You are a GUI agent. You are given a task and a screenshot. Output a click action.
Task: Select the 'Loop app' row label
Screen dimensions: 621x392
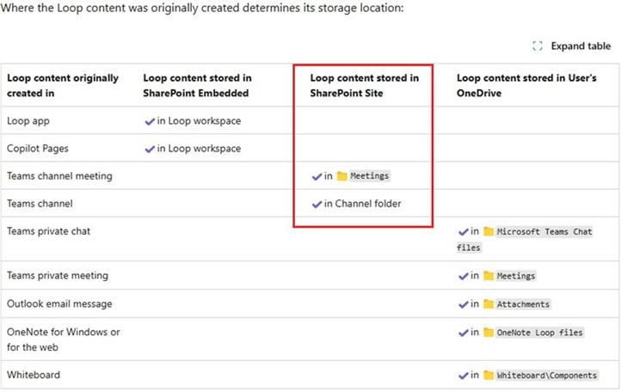point(28,120)
